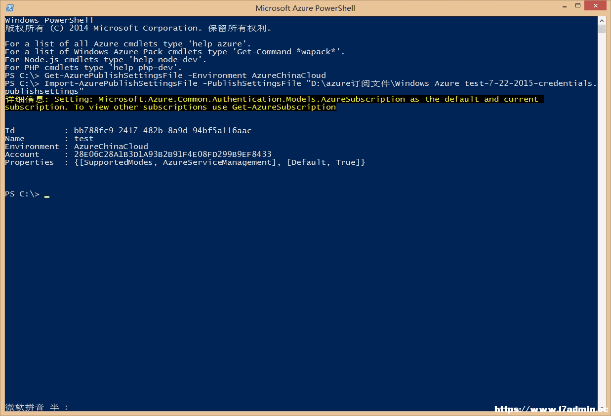Click the scrollbar up arrow
Viewport: 611px width, 416px height.
point(602,20)
